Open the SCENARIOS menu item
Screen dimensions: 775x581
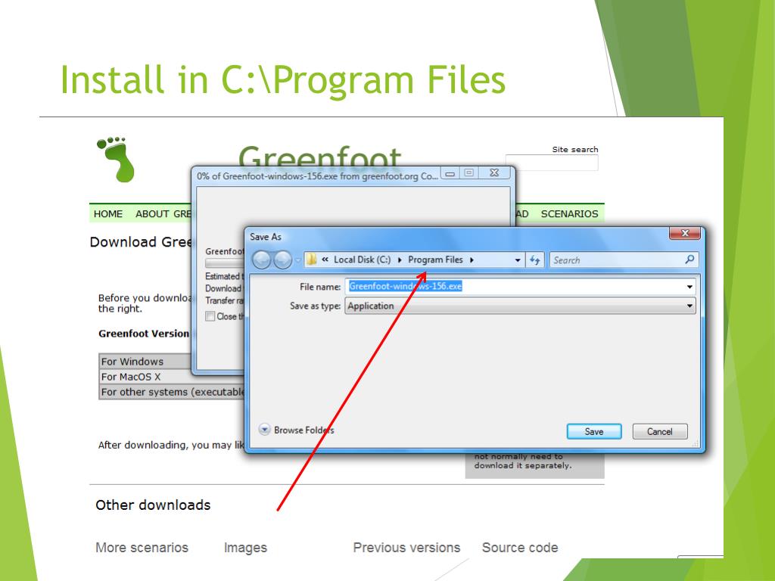(x=569, y=214)
